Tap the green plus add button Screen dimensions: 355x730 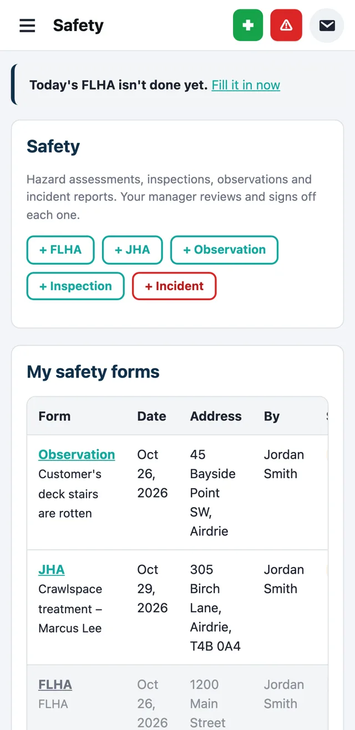pyautogui.click(x=248, y=26)
